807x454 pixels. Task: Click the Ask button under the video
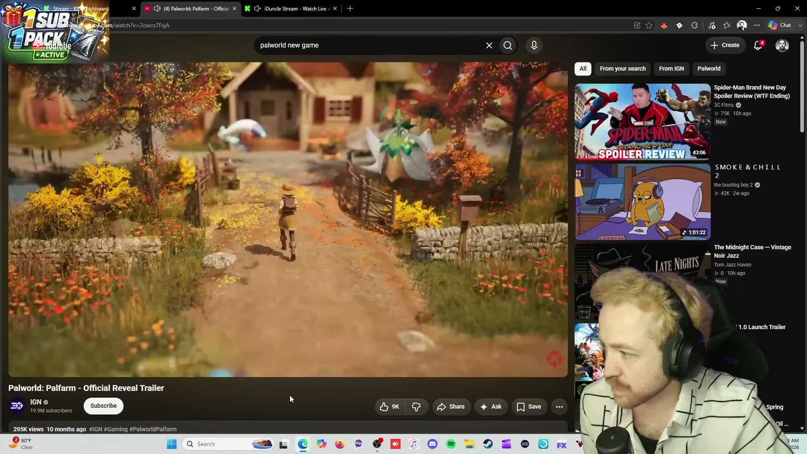[491, 407]
